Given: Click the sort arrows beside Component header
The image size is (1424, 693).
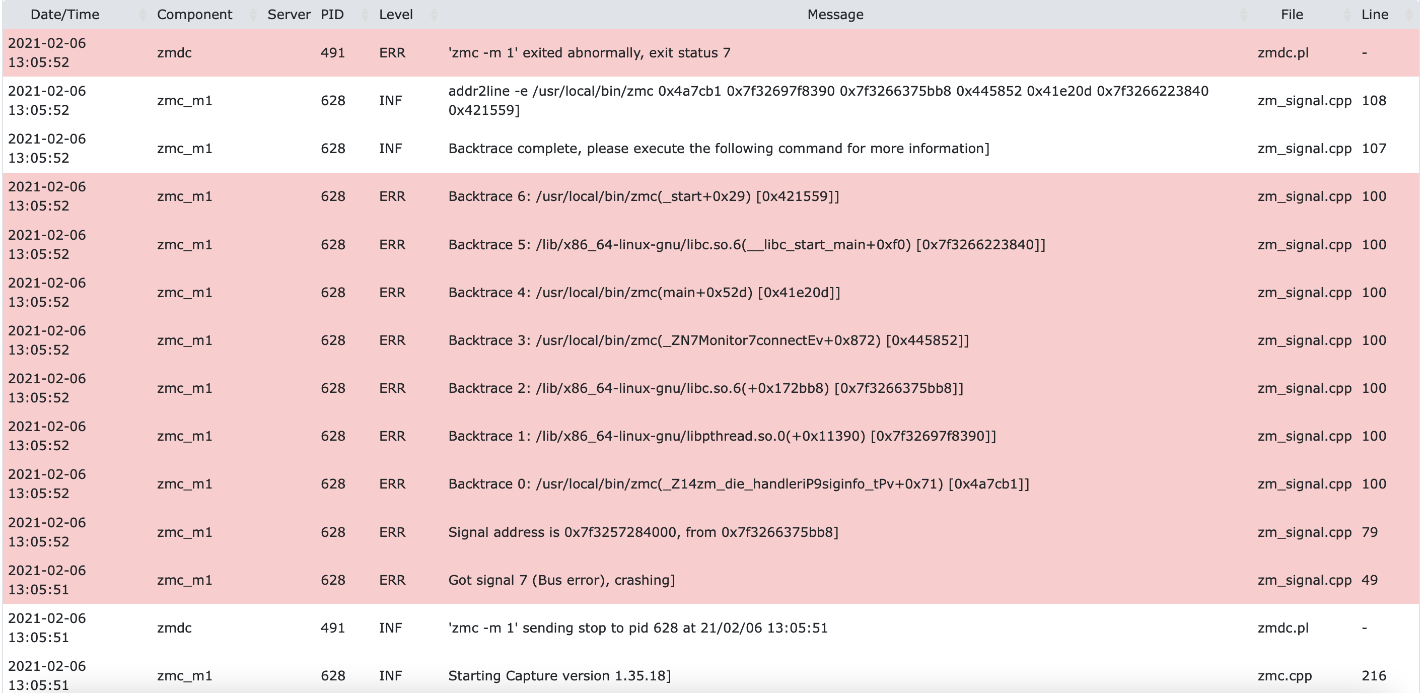Looking at the screenshot, I should [x=253, y=15].
